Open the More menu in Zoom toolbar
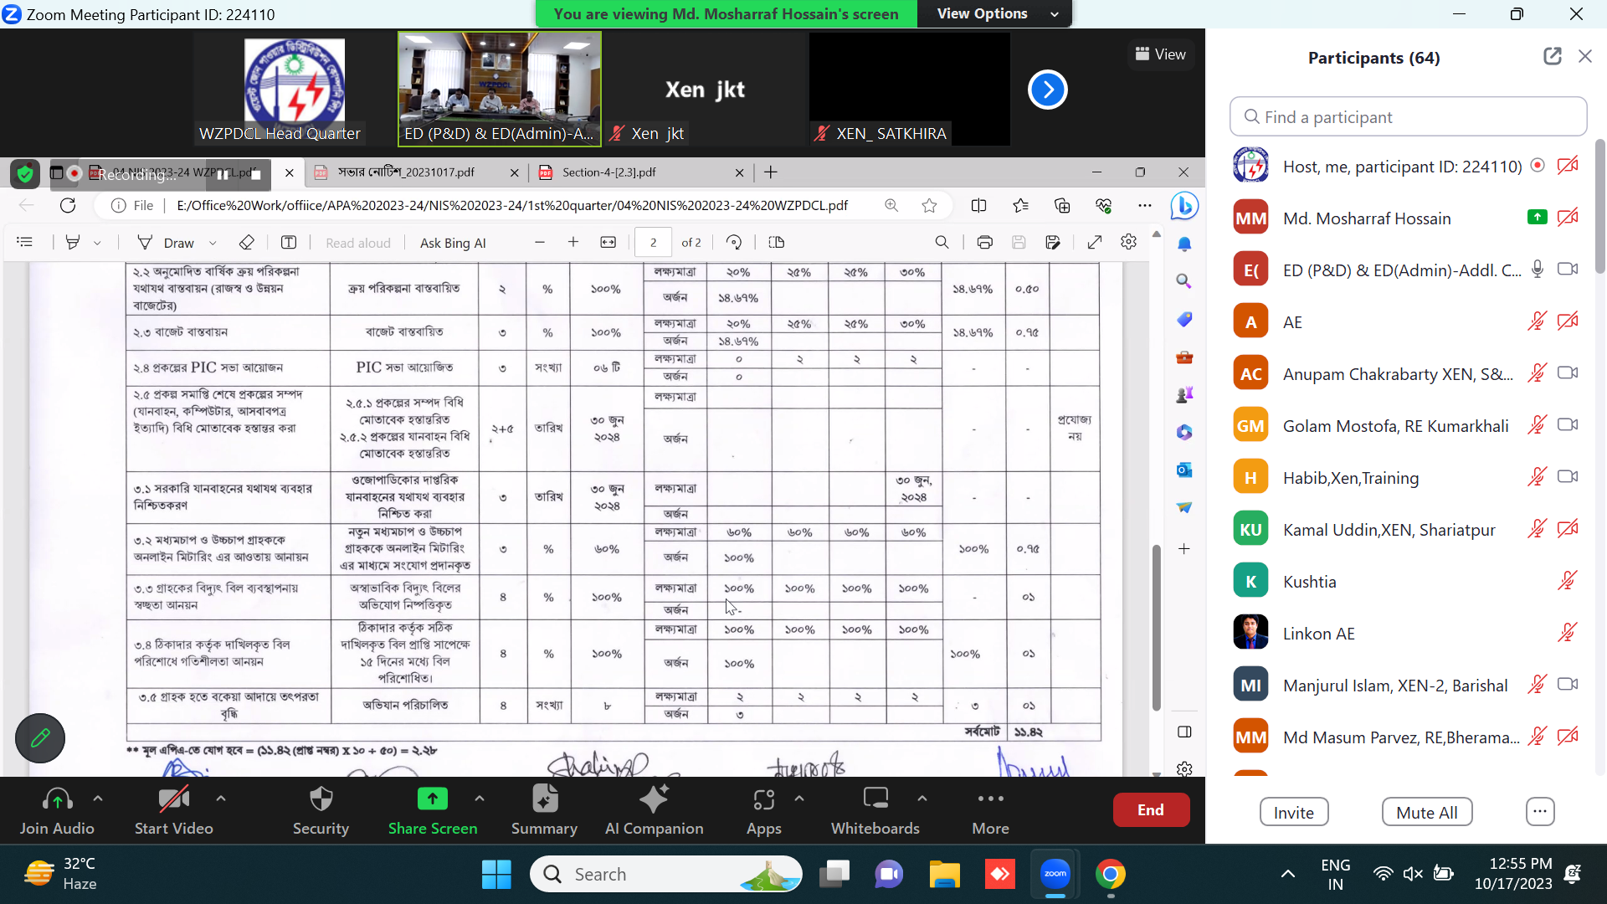 [990, 809]
